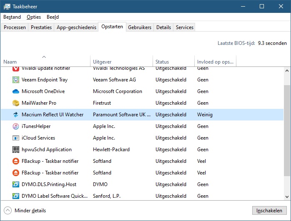This screenshot has width=291, height=221.
Task: Select DYMO.DLS.Printing.Host entry name
Action: (49, 184)
